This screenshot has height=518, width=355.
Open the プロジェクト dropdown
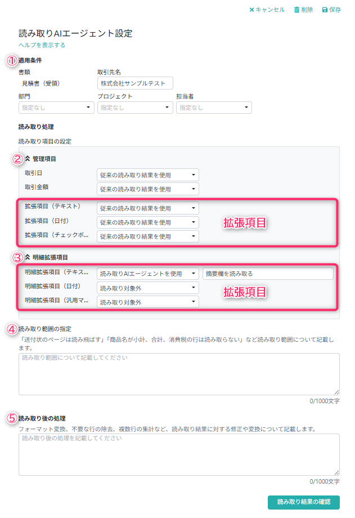click(134, 108)
